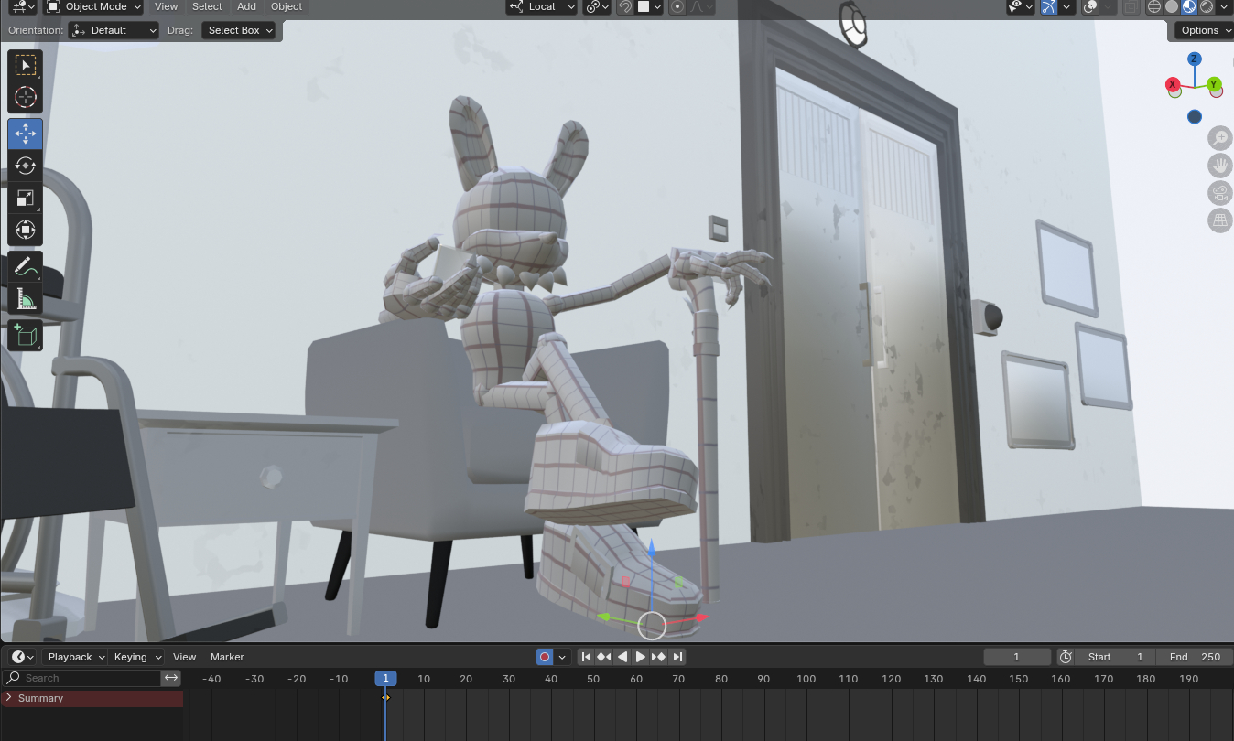Choose the Measure ruler tool
Image resolution: width=1234 pixels, height=741 pixels.
point(25,298)
